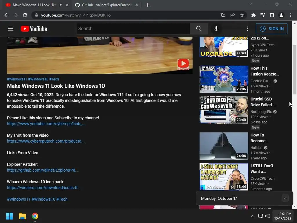Click #Windows11 hashtag above title
Viewport: 297px width, 223px height.
point(17,79)
